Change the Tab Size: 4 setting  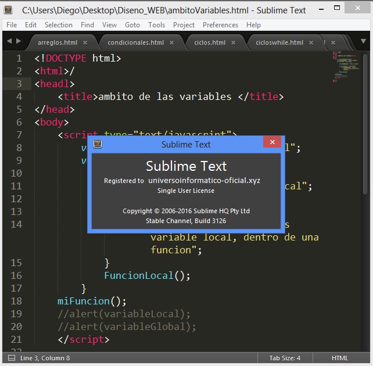click(285, 358)
